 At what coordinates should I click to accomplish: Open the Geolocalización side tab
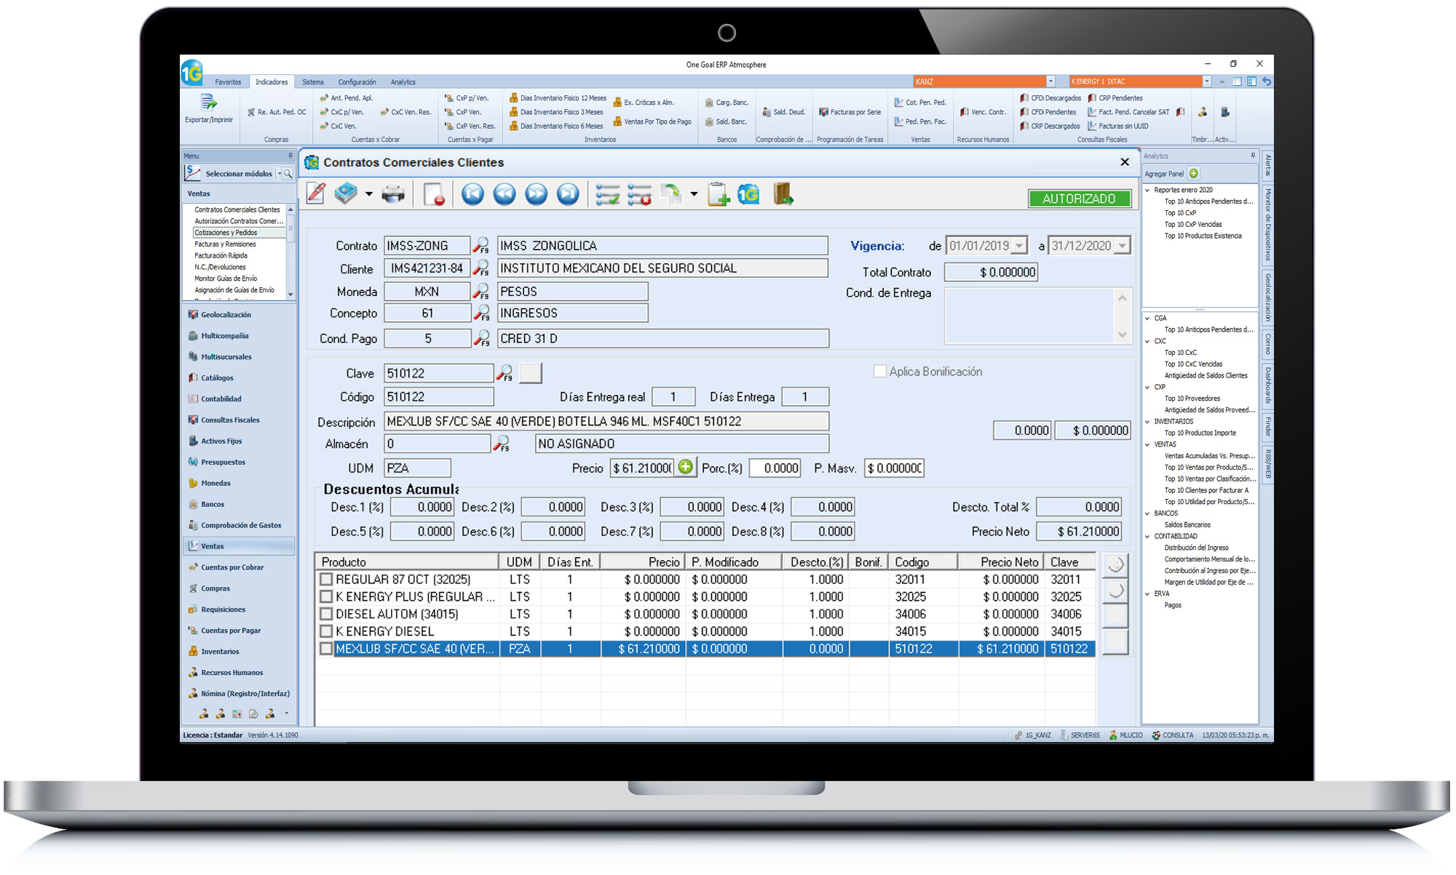pos(1267,297)
